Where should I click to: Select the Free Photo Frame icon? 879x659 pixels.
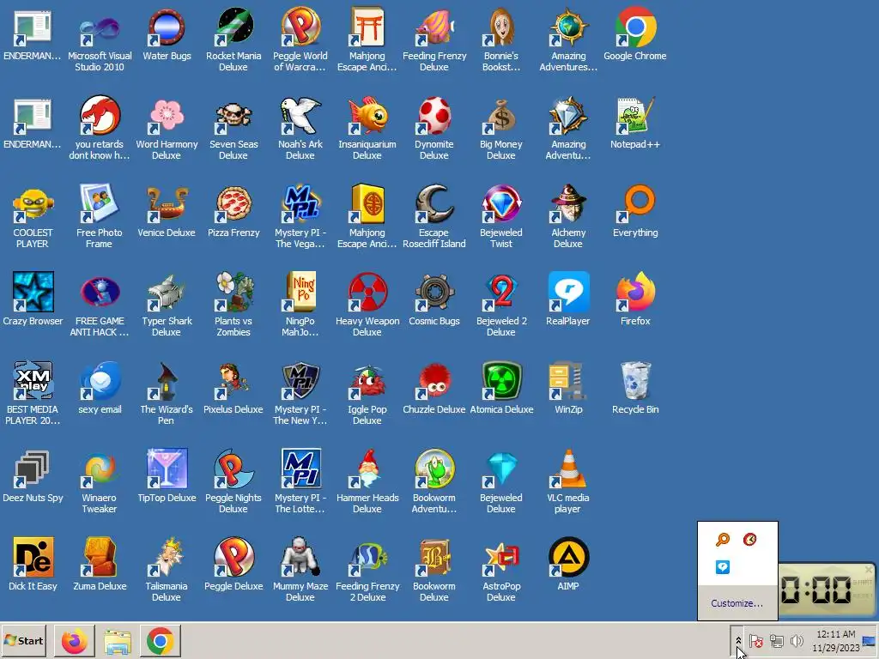(x=100, y=217)
